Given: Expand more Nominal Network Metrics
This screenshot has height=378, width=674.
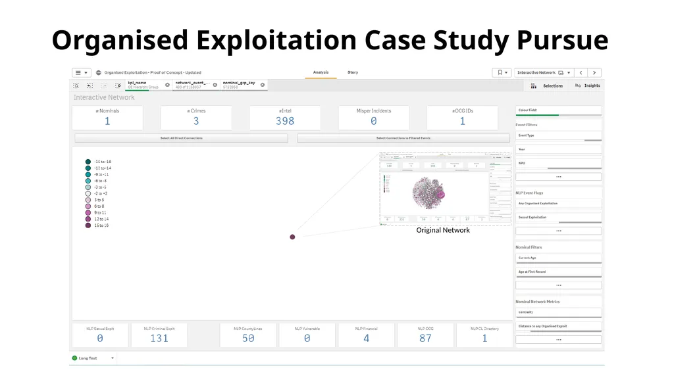Looking at the screenshot, I should [558, 340].
